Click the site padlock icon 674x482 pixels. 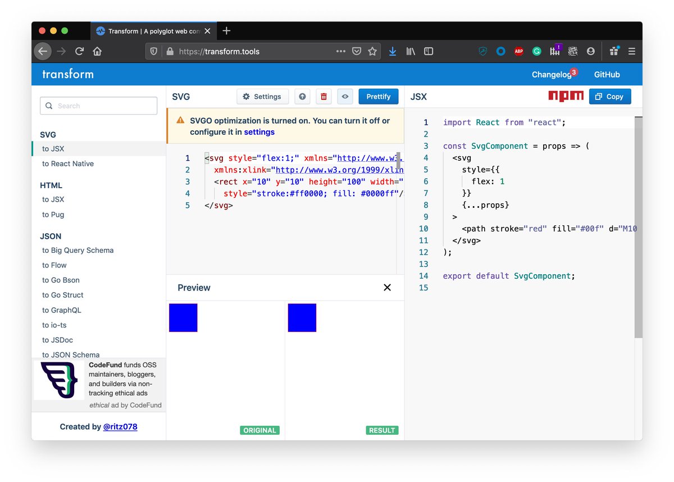[170, 51]
